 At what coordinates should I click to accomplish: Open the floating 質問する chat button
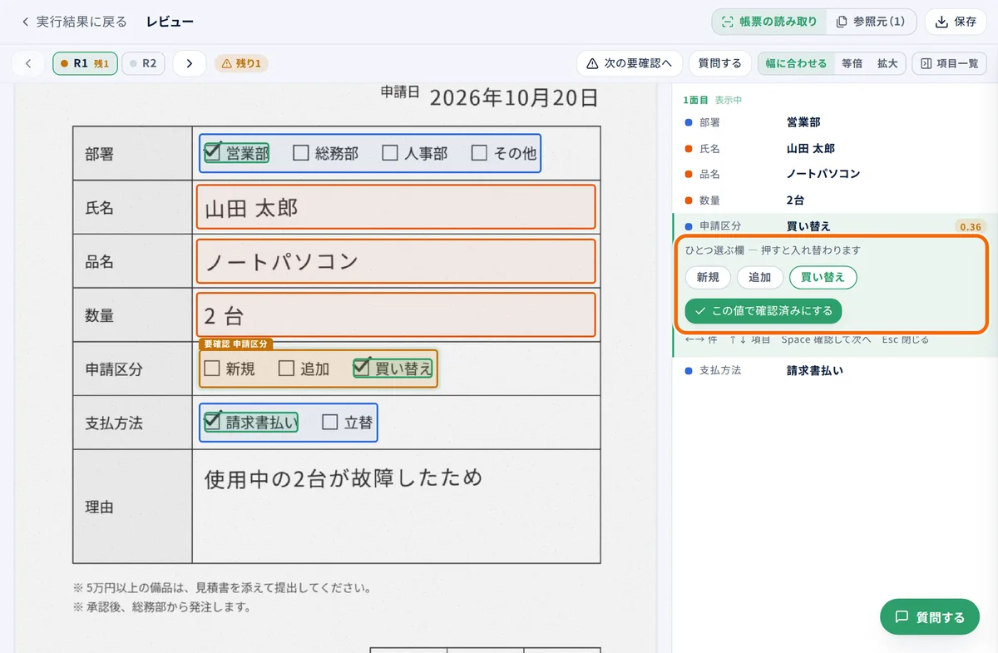(x=930, y=617)
